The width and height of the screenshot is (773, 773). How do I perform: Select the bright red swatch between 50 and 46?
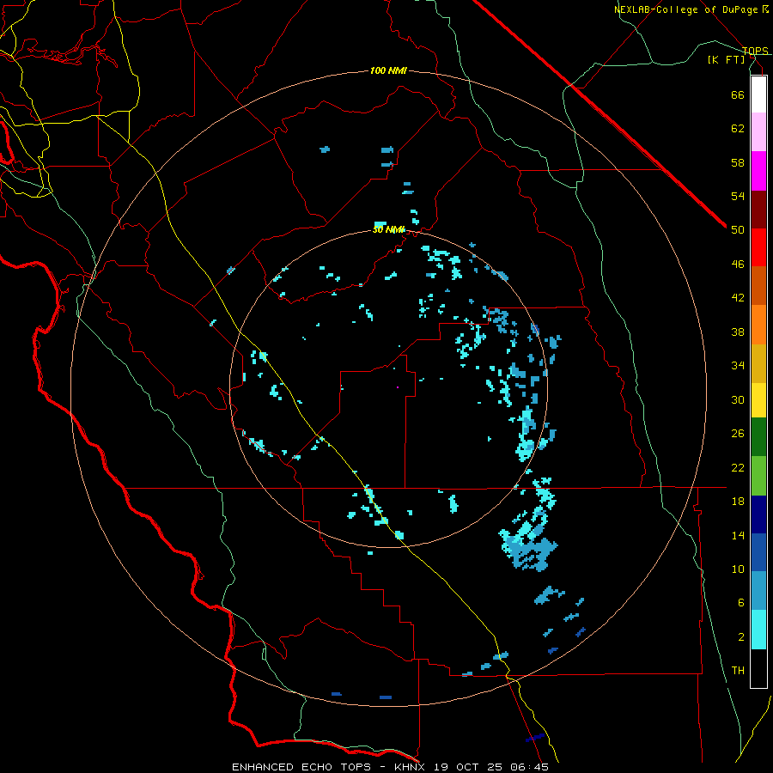click(758, 247)
